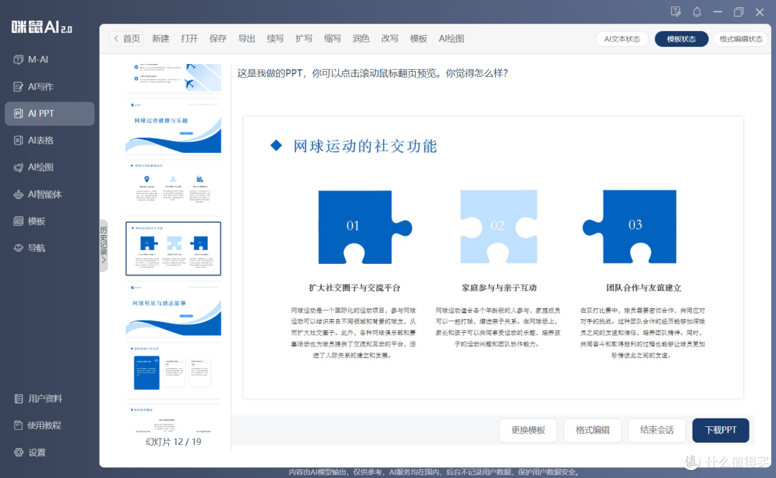Click puzzle piece 02 on slide

click(499, 227)
